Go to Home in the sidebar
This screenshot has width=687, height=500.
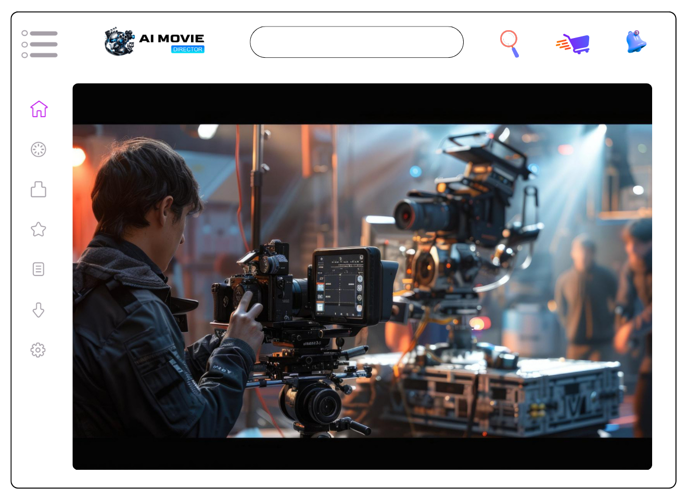point(39,109)
